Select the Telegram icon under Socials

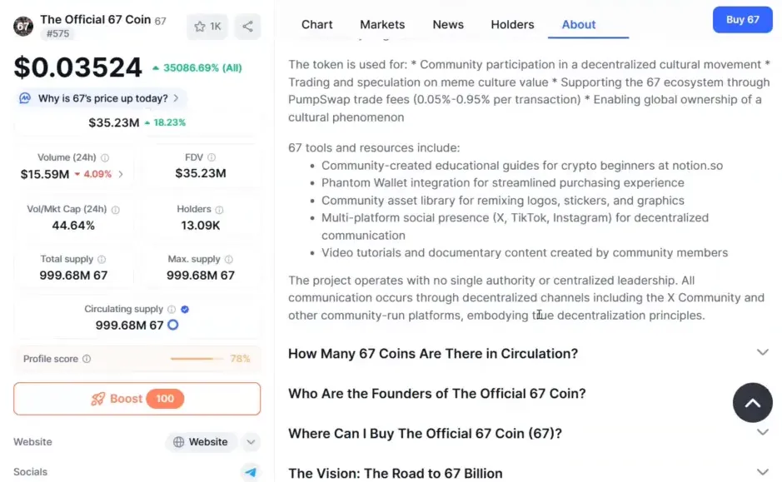tap(251, 471)
